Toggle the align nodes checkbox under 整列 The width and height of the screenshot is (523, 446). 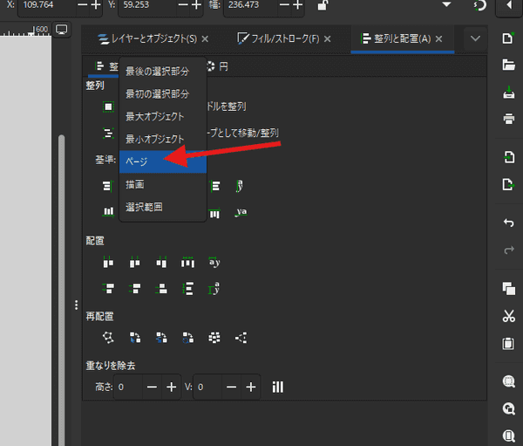coord(108,106)
